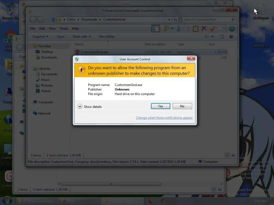Toggle the preview pane icon

pyautogui.click(x=221, y=36)
